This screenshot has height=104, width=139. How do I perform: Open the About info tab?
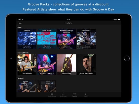(86, 95)
